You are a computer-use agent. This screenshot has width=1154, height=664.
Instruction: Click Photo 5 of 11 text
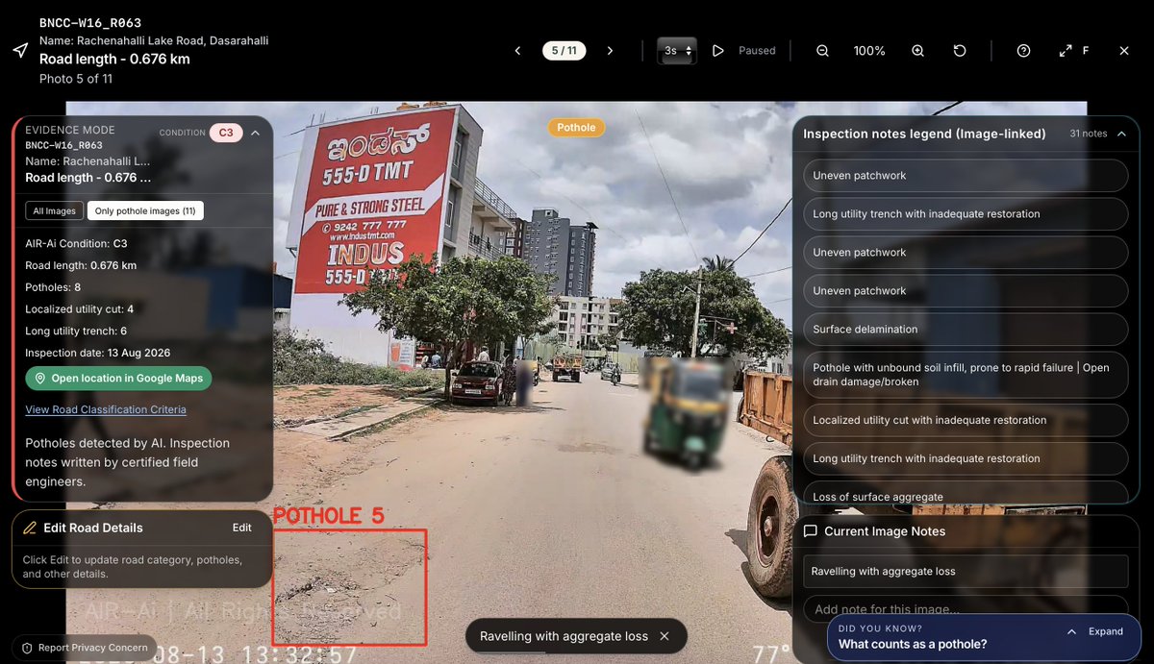(x=76, y=79)
